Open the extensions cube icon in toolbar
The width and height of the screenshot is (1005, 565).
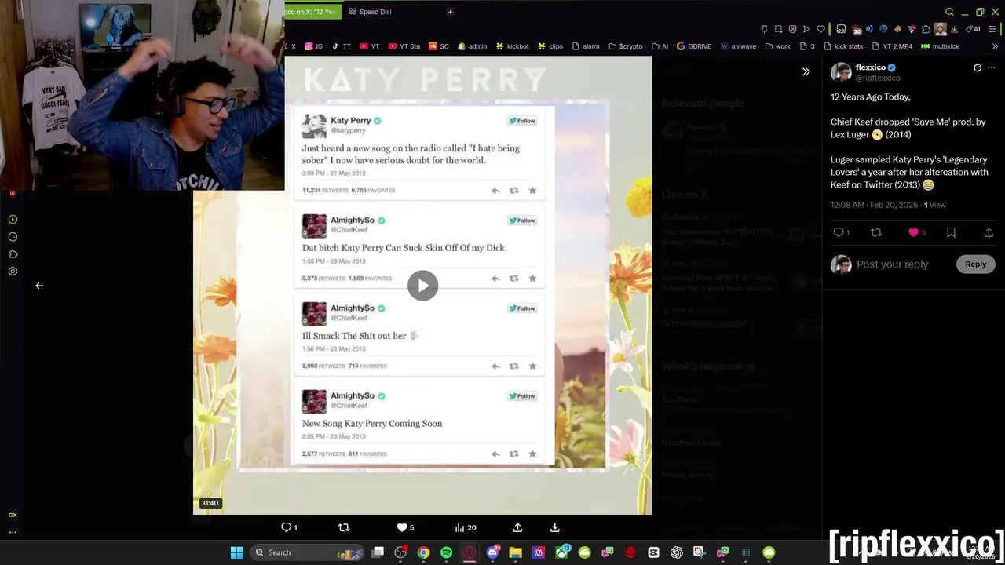[926, 29]
